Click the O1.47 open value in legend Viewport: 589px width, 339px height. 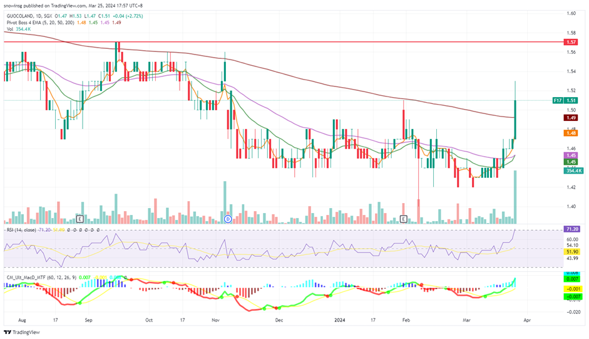61,16
